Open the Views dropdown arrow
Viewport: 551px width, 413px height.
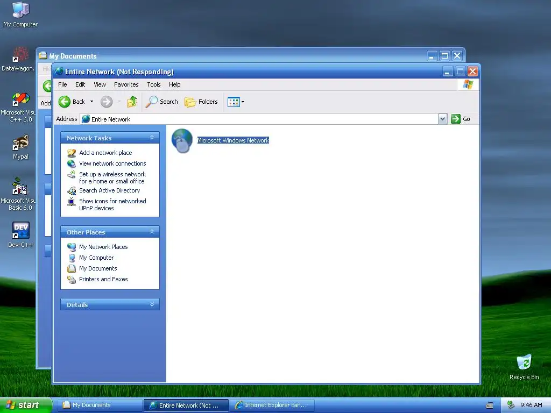pos(243,102)
